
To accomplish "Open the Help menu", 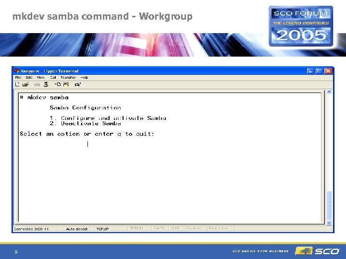I will pos(84,78).
